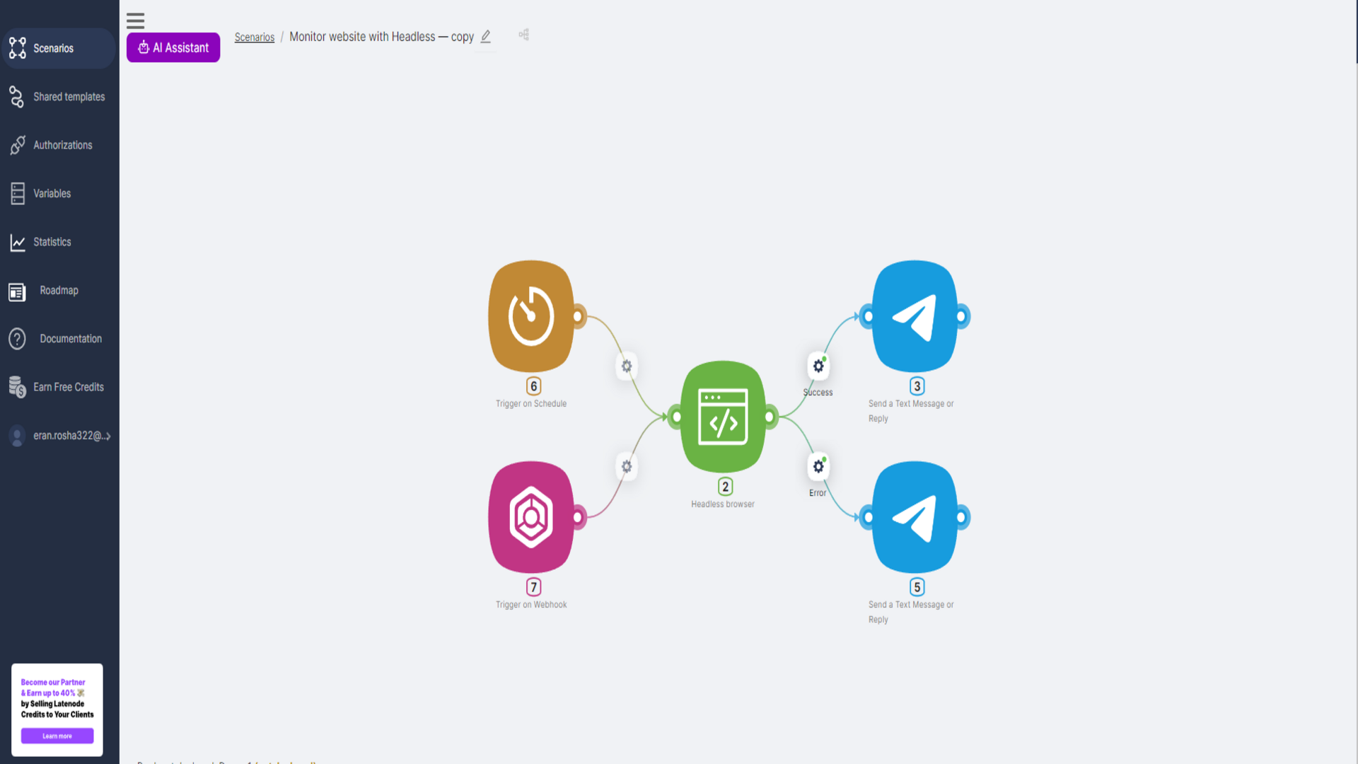The image size is (1358, 764).
Task: Click the Variables database icon
Action: point(18,193)
